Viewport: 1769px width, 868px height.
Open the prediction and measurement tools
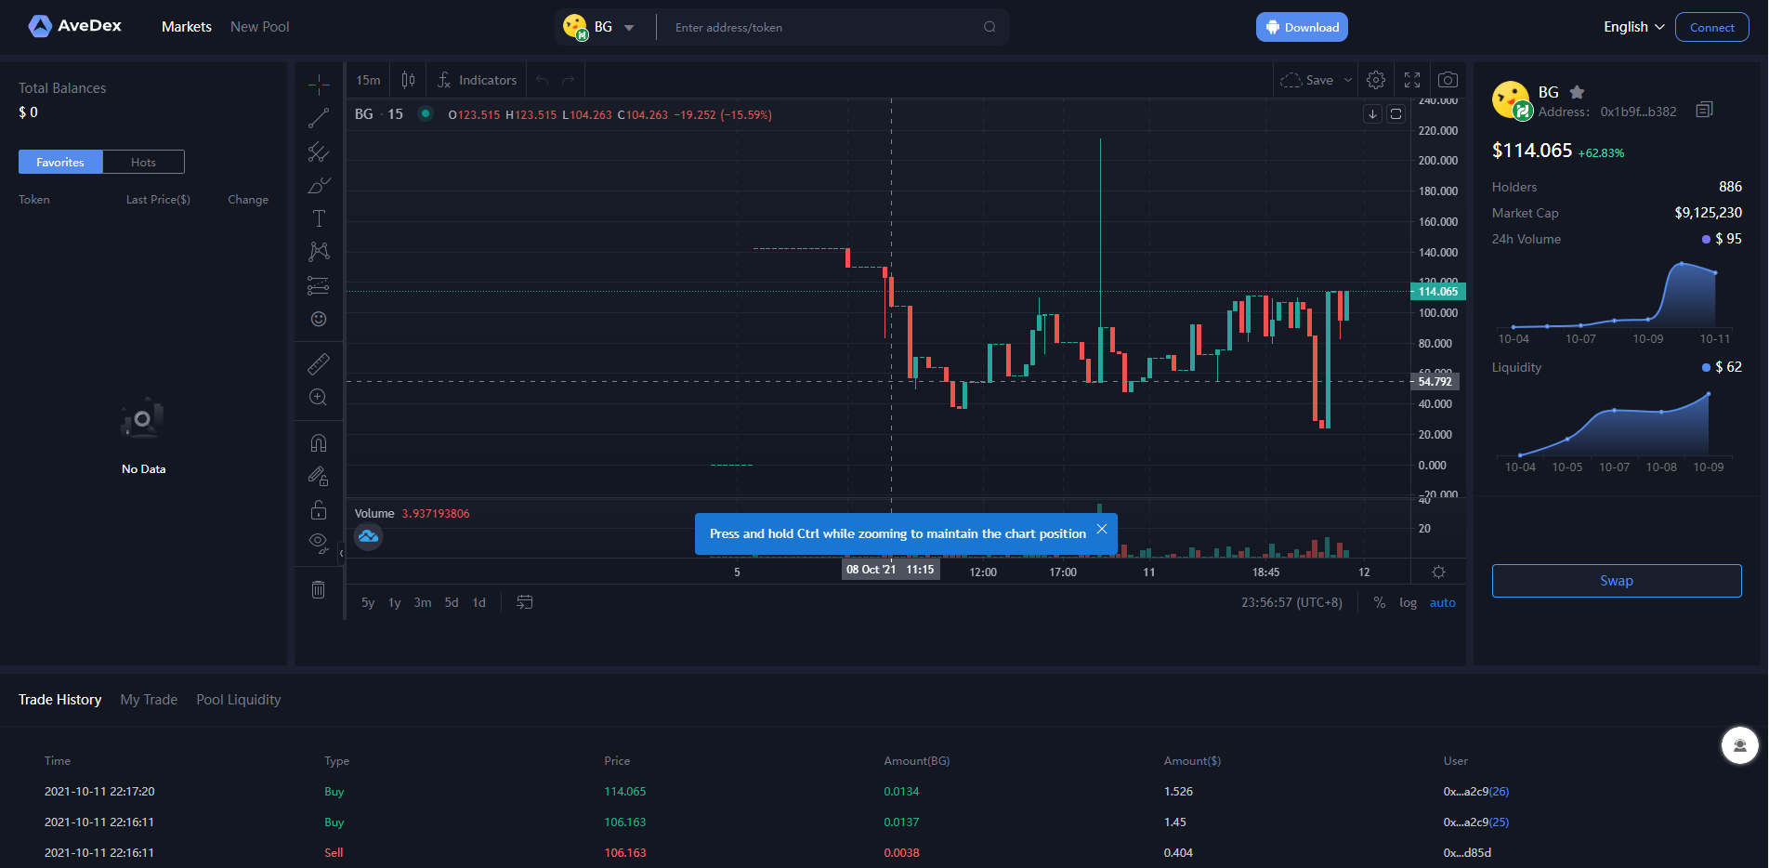click(319, 285)
